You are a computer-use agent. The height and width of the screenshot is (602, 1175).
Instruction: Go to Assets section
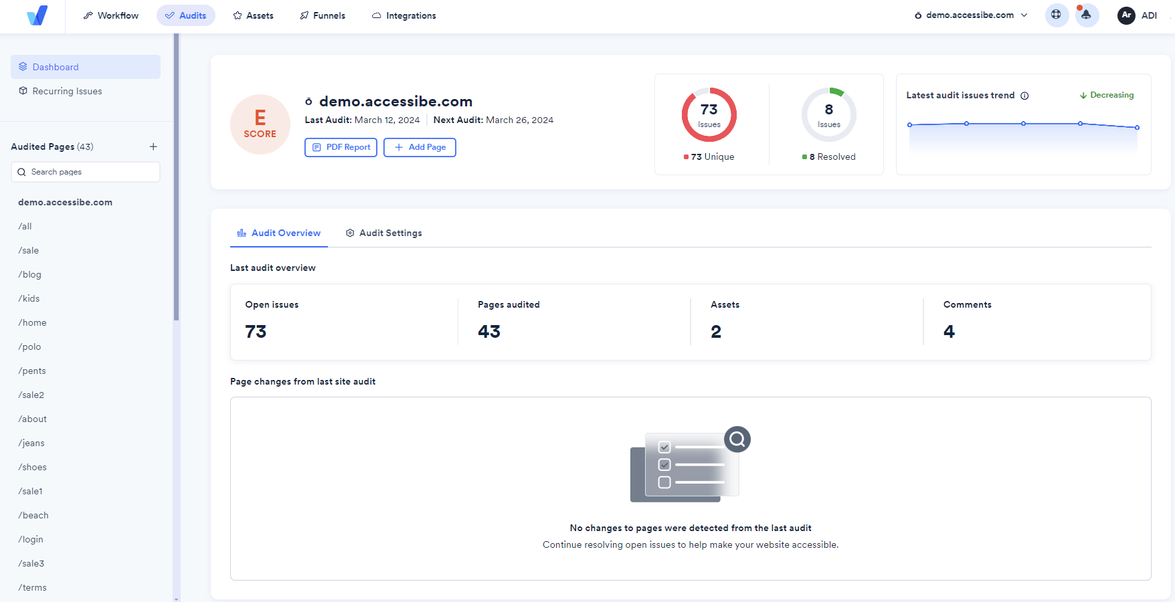253,15
